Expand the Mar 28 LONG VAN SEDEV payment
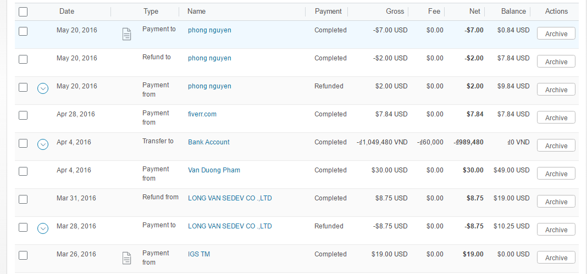The image size is (587, 274). pyautogui.click(x=43, y=228)
